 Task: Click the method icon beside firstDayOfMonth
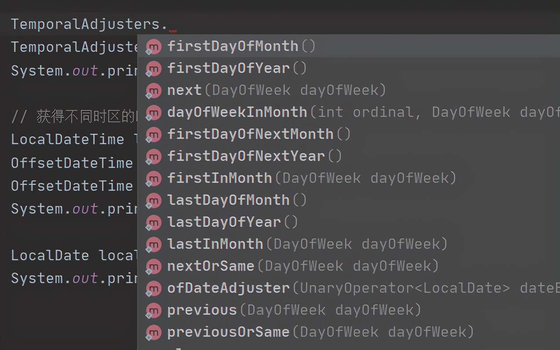153,47
